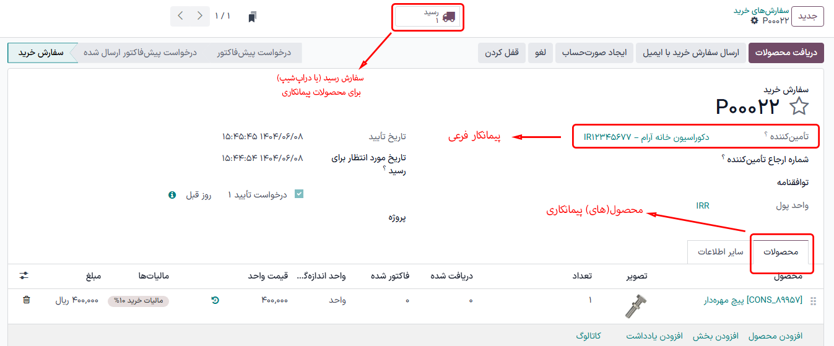Click افزودن محصول link

coord(775,335)
